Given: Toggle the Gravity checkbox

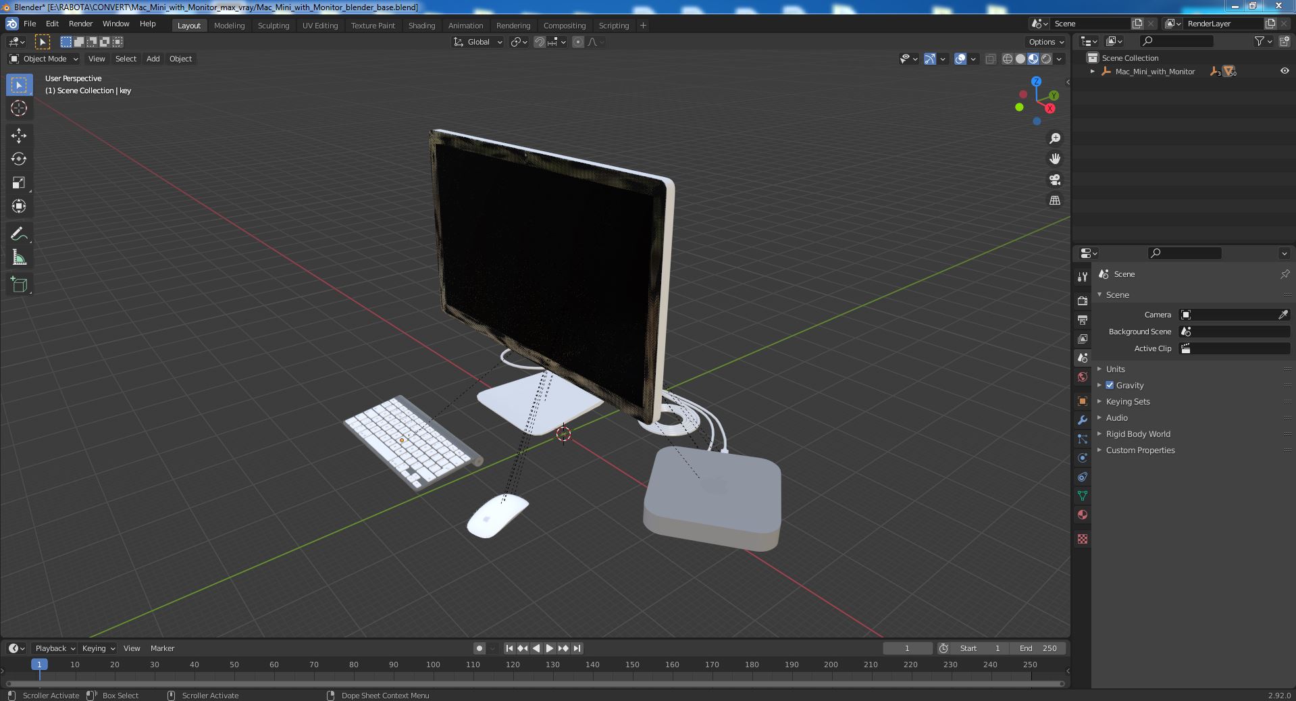Looking at the screenshot, I should coord(1110,385).
